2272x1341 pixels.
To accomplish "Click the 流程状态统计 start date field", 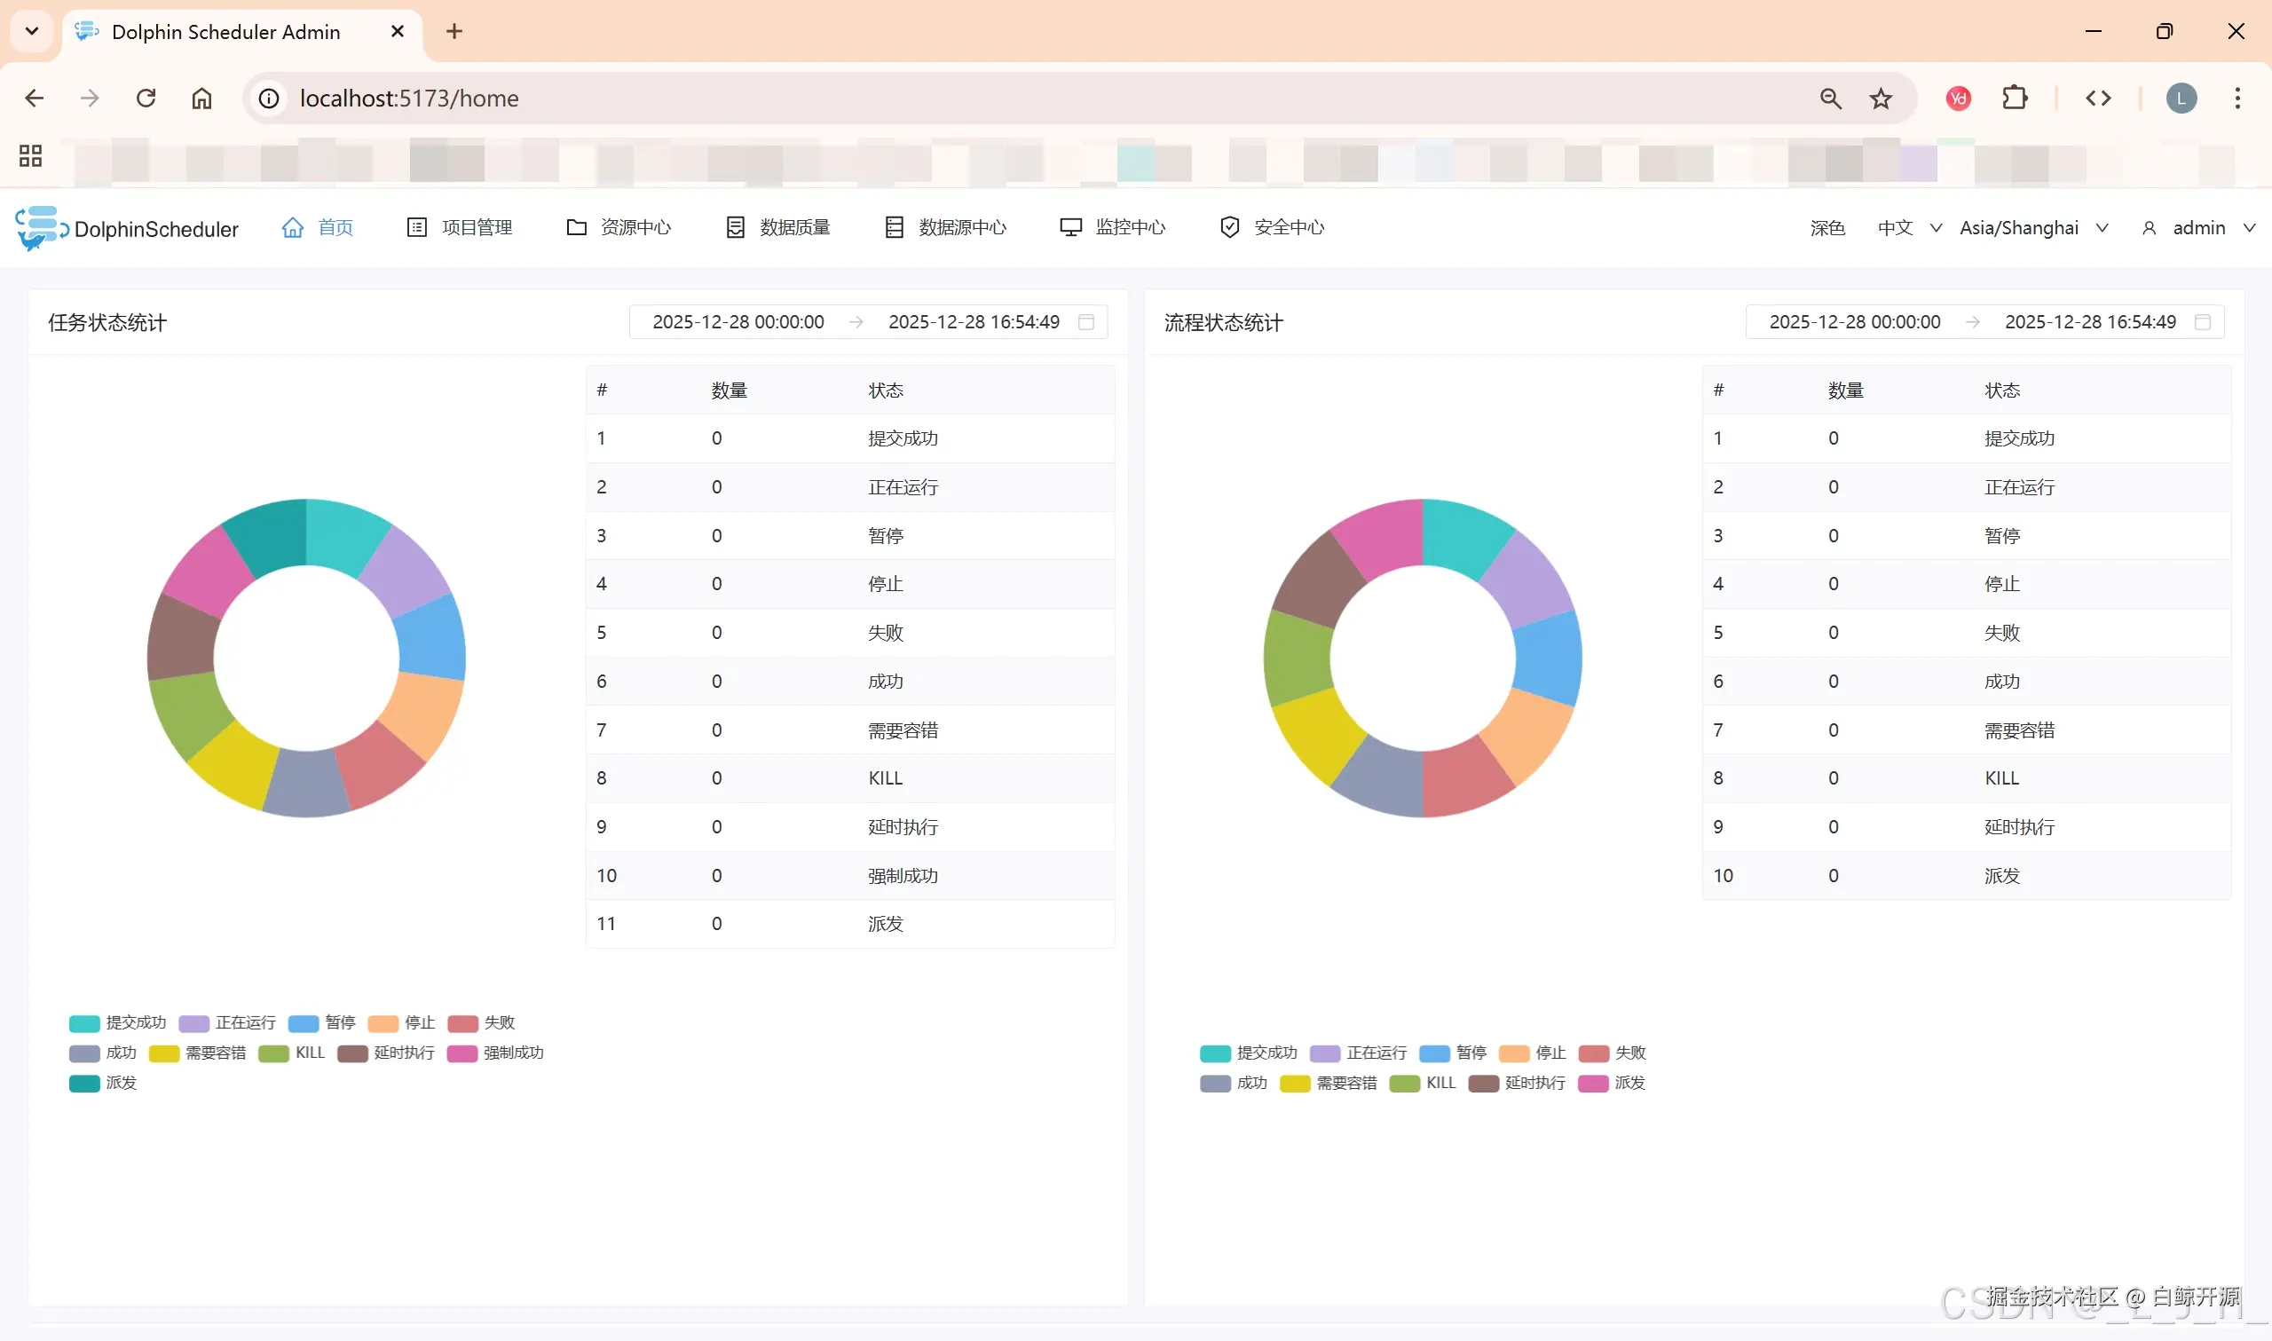I will (x=1854, y=322).
